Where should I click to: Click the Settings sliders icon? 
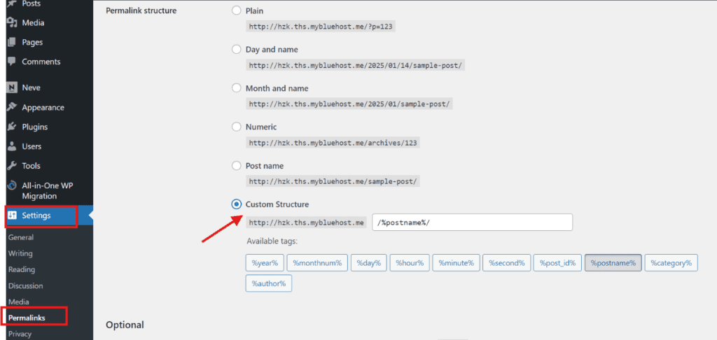pyautogui.click(x=13, y=215)
